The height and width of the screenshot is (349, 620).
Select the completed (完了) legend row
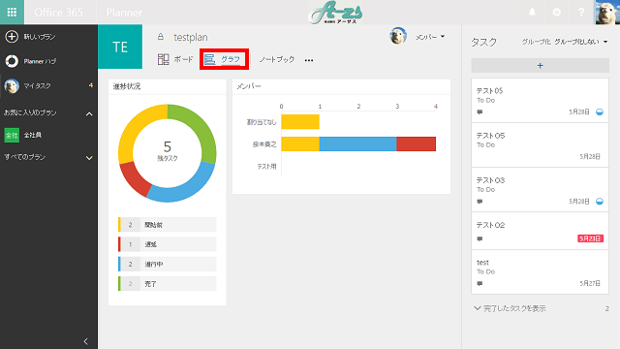pyautogui.click(x=168, y=284)
